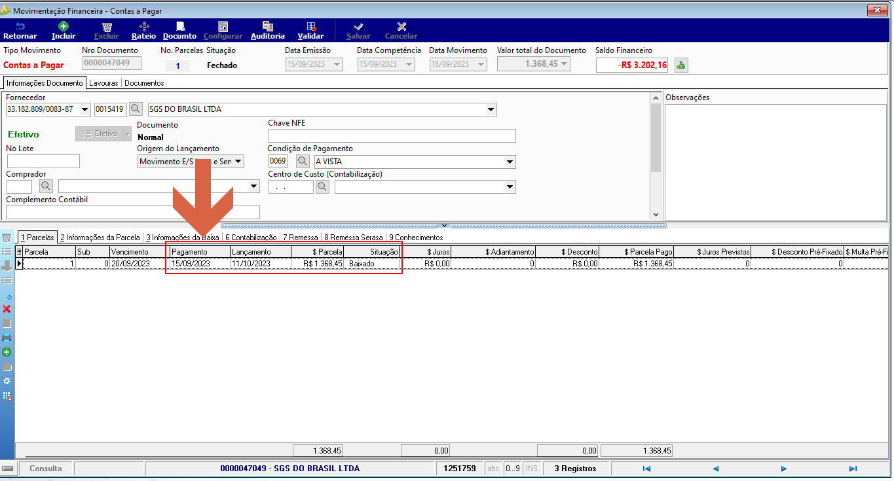Click the Situação column header
894x481 pixels.
click(x=373, y=252)
